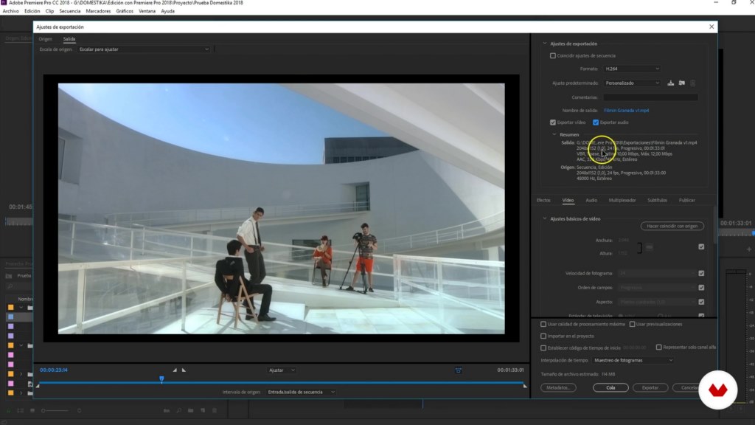This screenshot has height=425, width=755.
Task: Click the project panel zoom slider
Action: (x=55, y=410)
